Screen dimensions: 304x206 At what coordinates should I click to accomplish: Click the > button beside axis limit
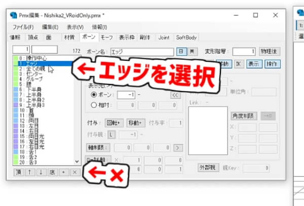pos(177,148)
